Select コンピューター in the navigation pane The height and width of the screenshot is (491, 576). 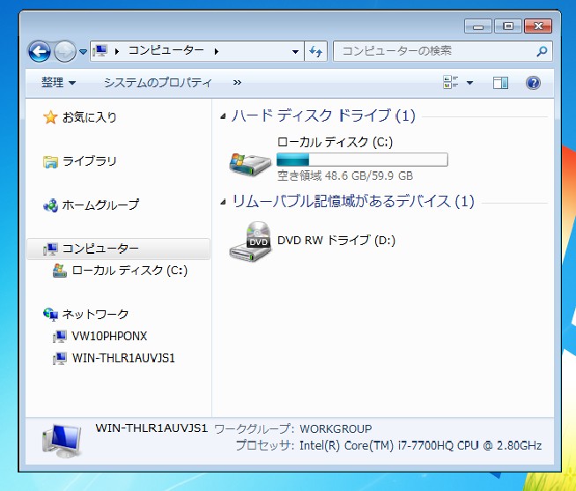118,249
